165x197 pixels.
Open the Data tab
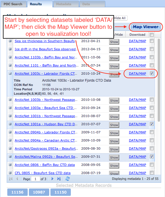click(x=92, y=4)
